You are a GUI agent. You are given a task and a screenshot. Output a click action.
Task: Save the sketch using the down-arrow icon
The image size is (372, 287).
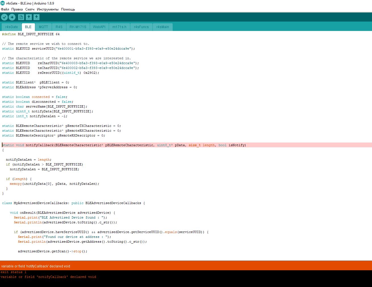[36, 17]
